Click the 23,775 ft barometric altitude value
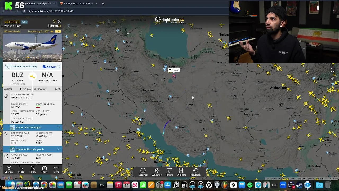 point(17,136)
